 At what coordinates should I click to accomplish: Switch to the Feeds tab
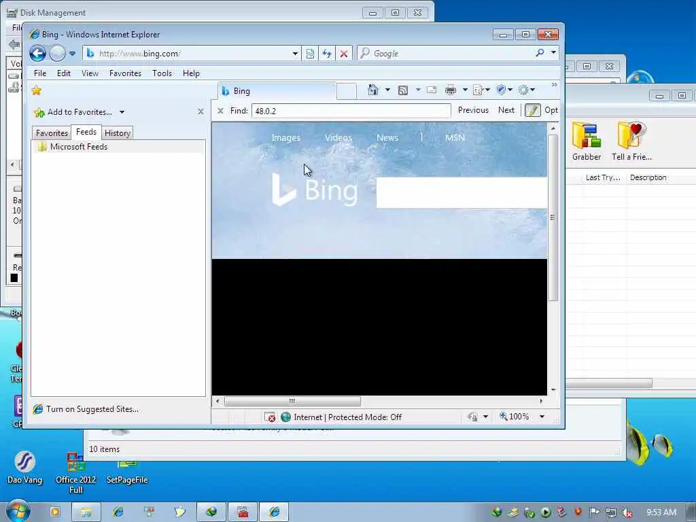(86, 132)
